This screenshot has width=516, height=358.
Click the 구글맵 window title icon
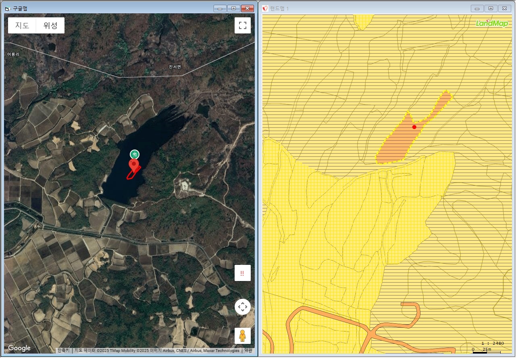click(7, 8)
